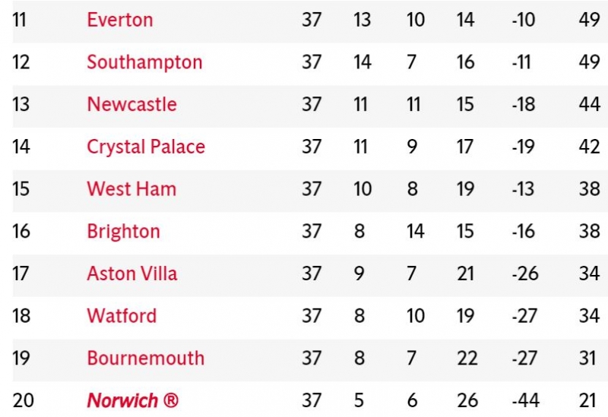Select the Watford team link
Screen dimensions: 608x417
pos(122,315)
